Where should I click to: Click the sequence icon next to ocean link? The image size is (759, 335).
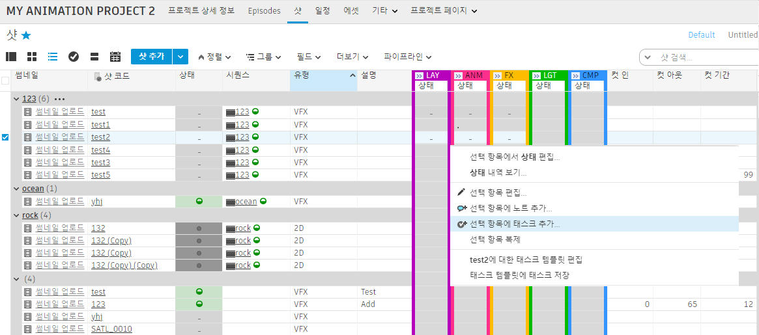pos(231,202)
